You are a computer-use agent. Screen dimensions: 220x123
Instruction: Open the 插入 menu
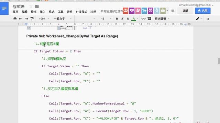point(43,12)
